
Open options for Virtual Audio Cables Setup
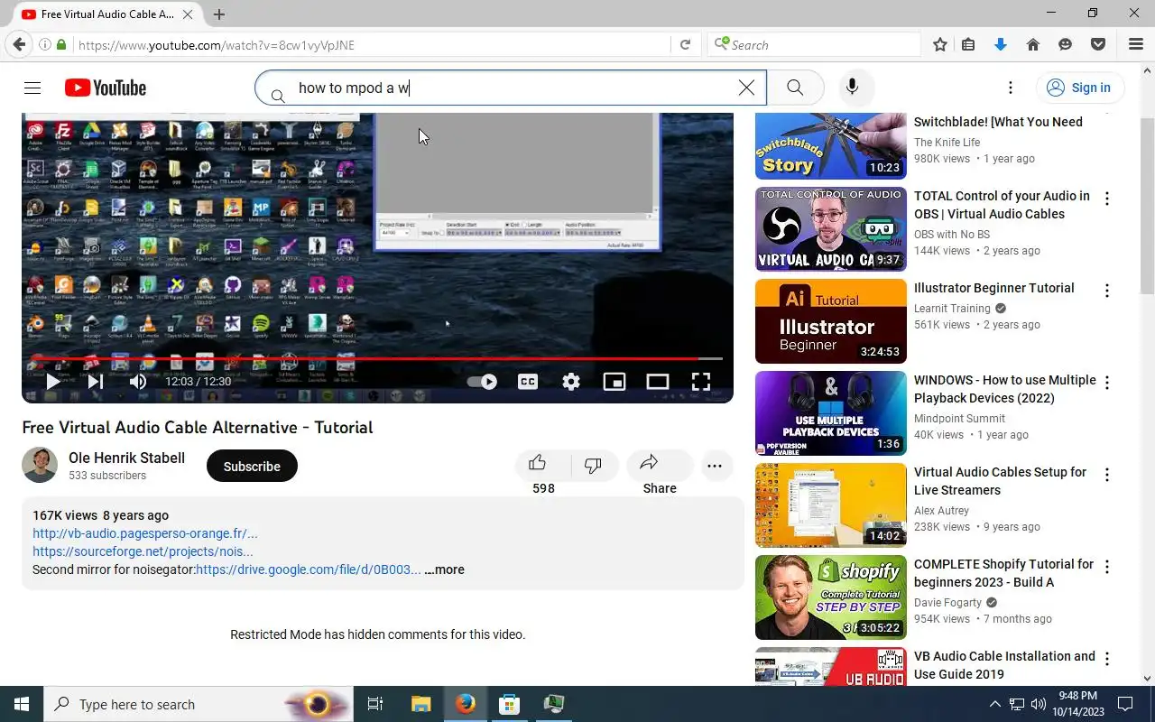pos(1107,475)
